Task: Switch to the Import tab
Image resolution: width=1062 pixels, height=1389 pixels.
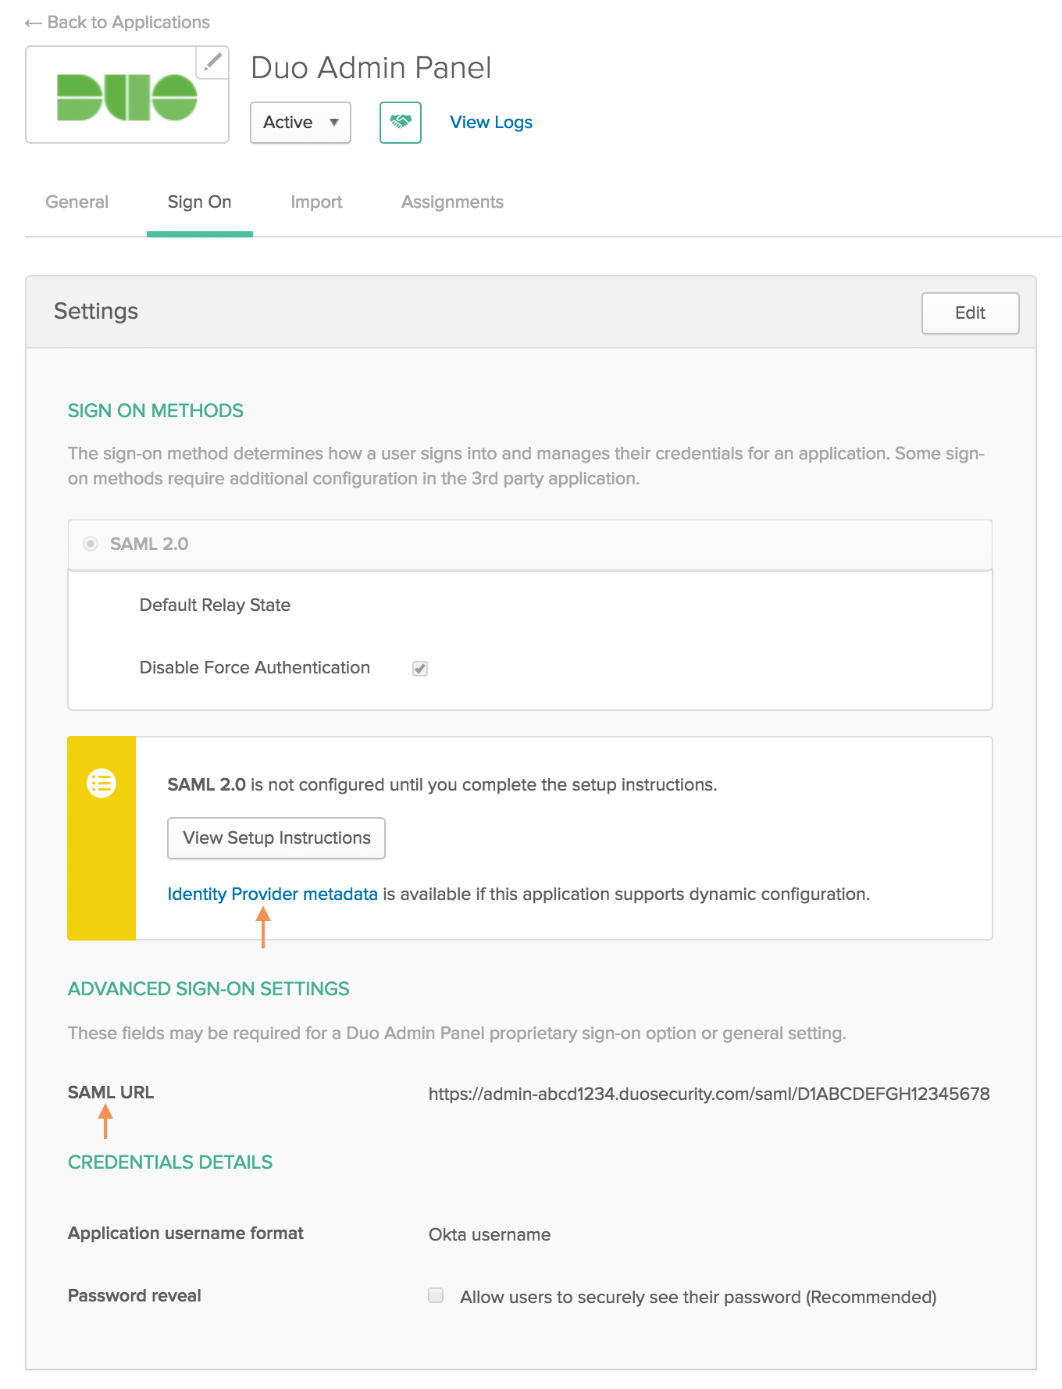Action: point(316,202)
